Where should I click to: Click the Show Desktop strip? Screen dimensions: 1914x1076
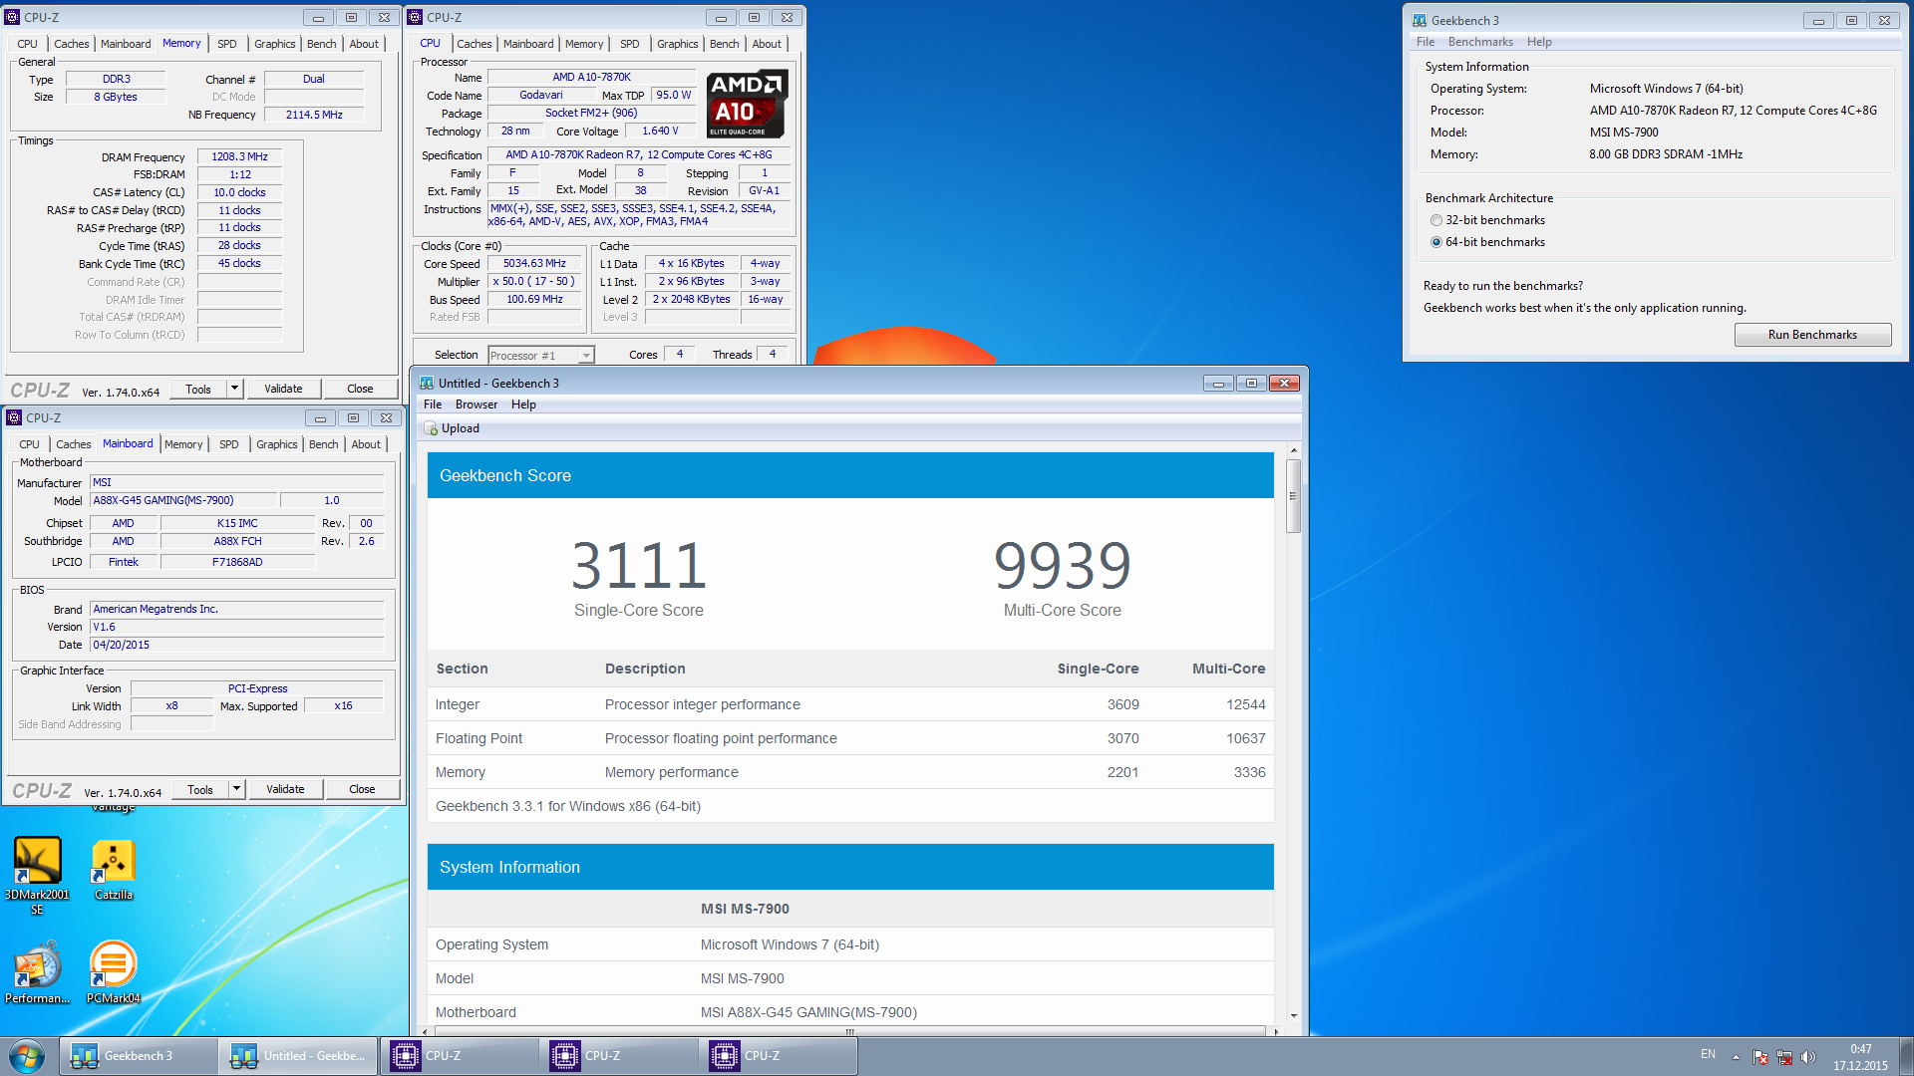(x=1906, y=1056)
